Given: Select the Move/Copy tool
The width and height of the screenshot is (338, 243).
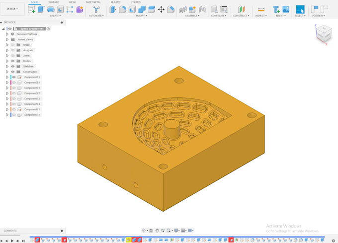Looking at the screenshot, I should (161, 9).
